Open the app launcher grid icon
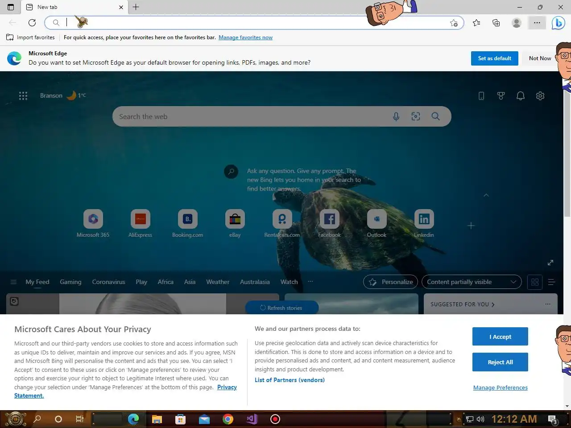This screenshot has height=428, width=571. (x=23, y=95)
